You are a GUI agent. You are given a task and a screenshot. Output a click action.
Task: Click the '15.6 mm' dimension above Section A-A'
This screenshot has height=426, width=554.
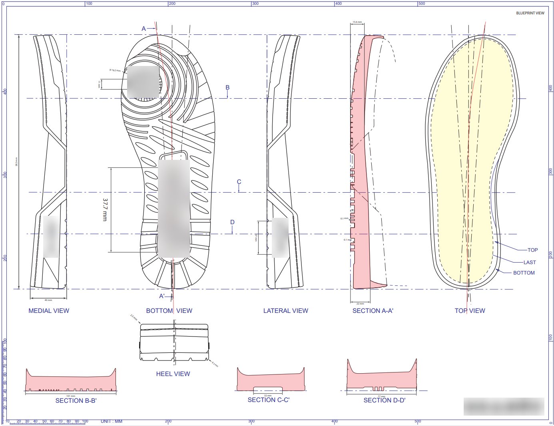[357, 22]
